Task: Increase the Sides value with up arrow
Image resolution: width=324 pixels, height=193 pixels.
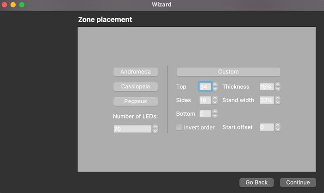Action: (215, 98)
